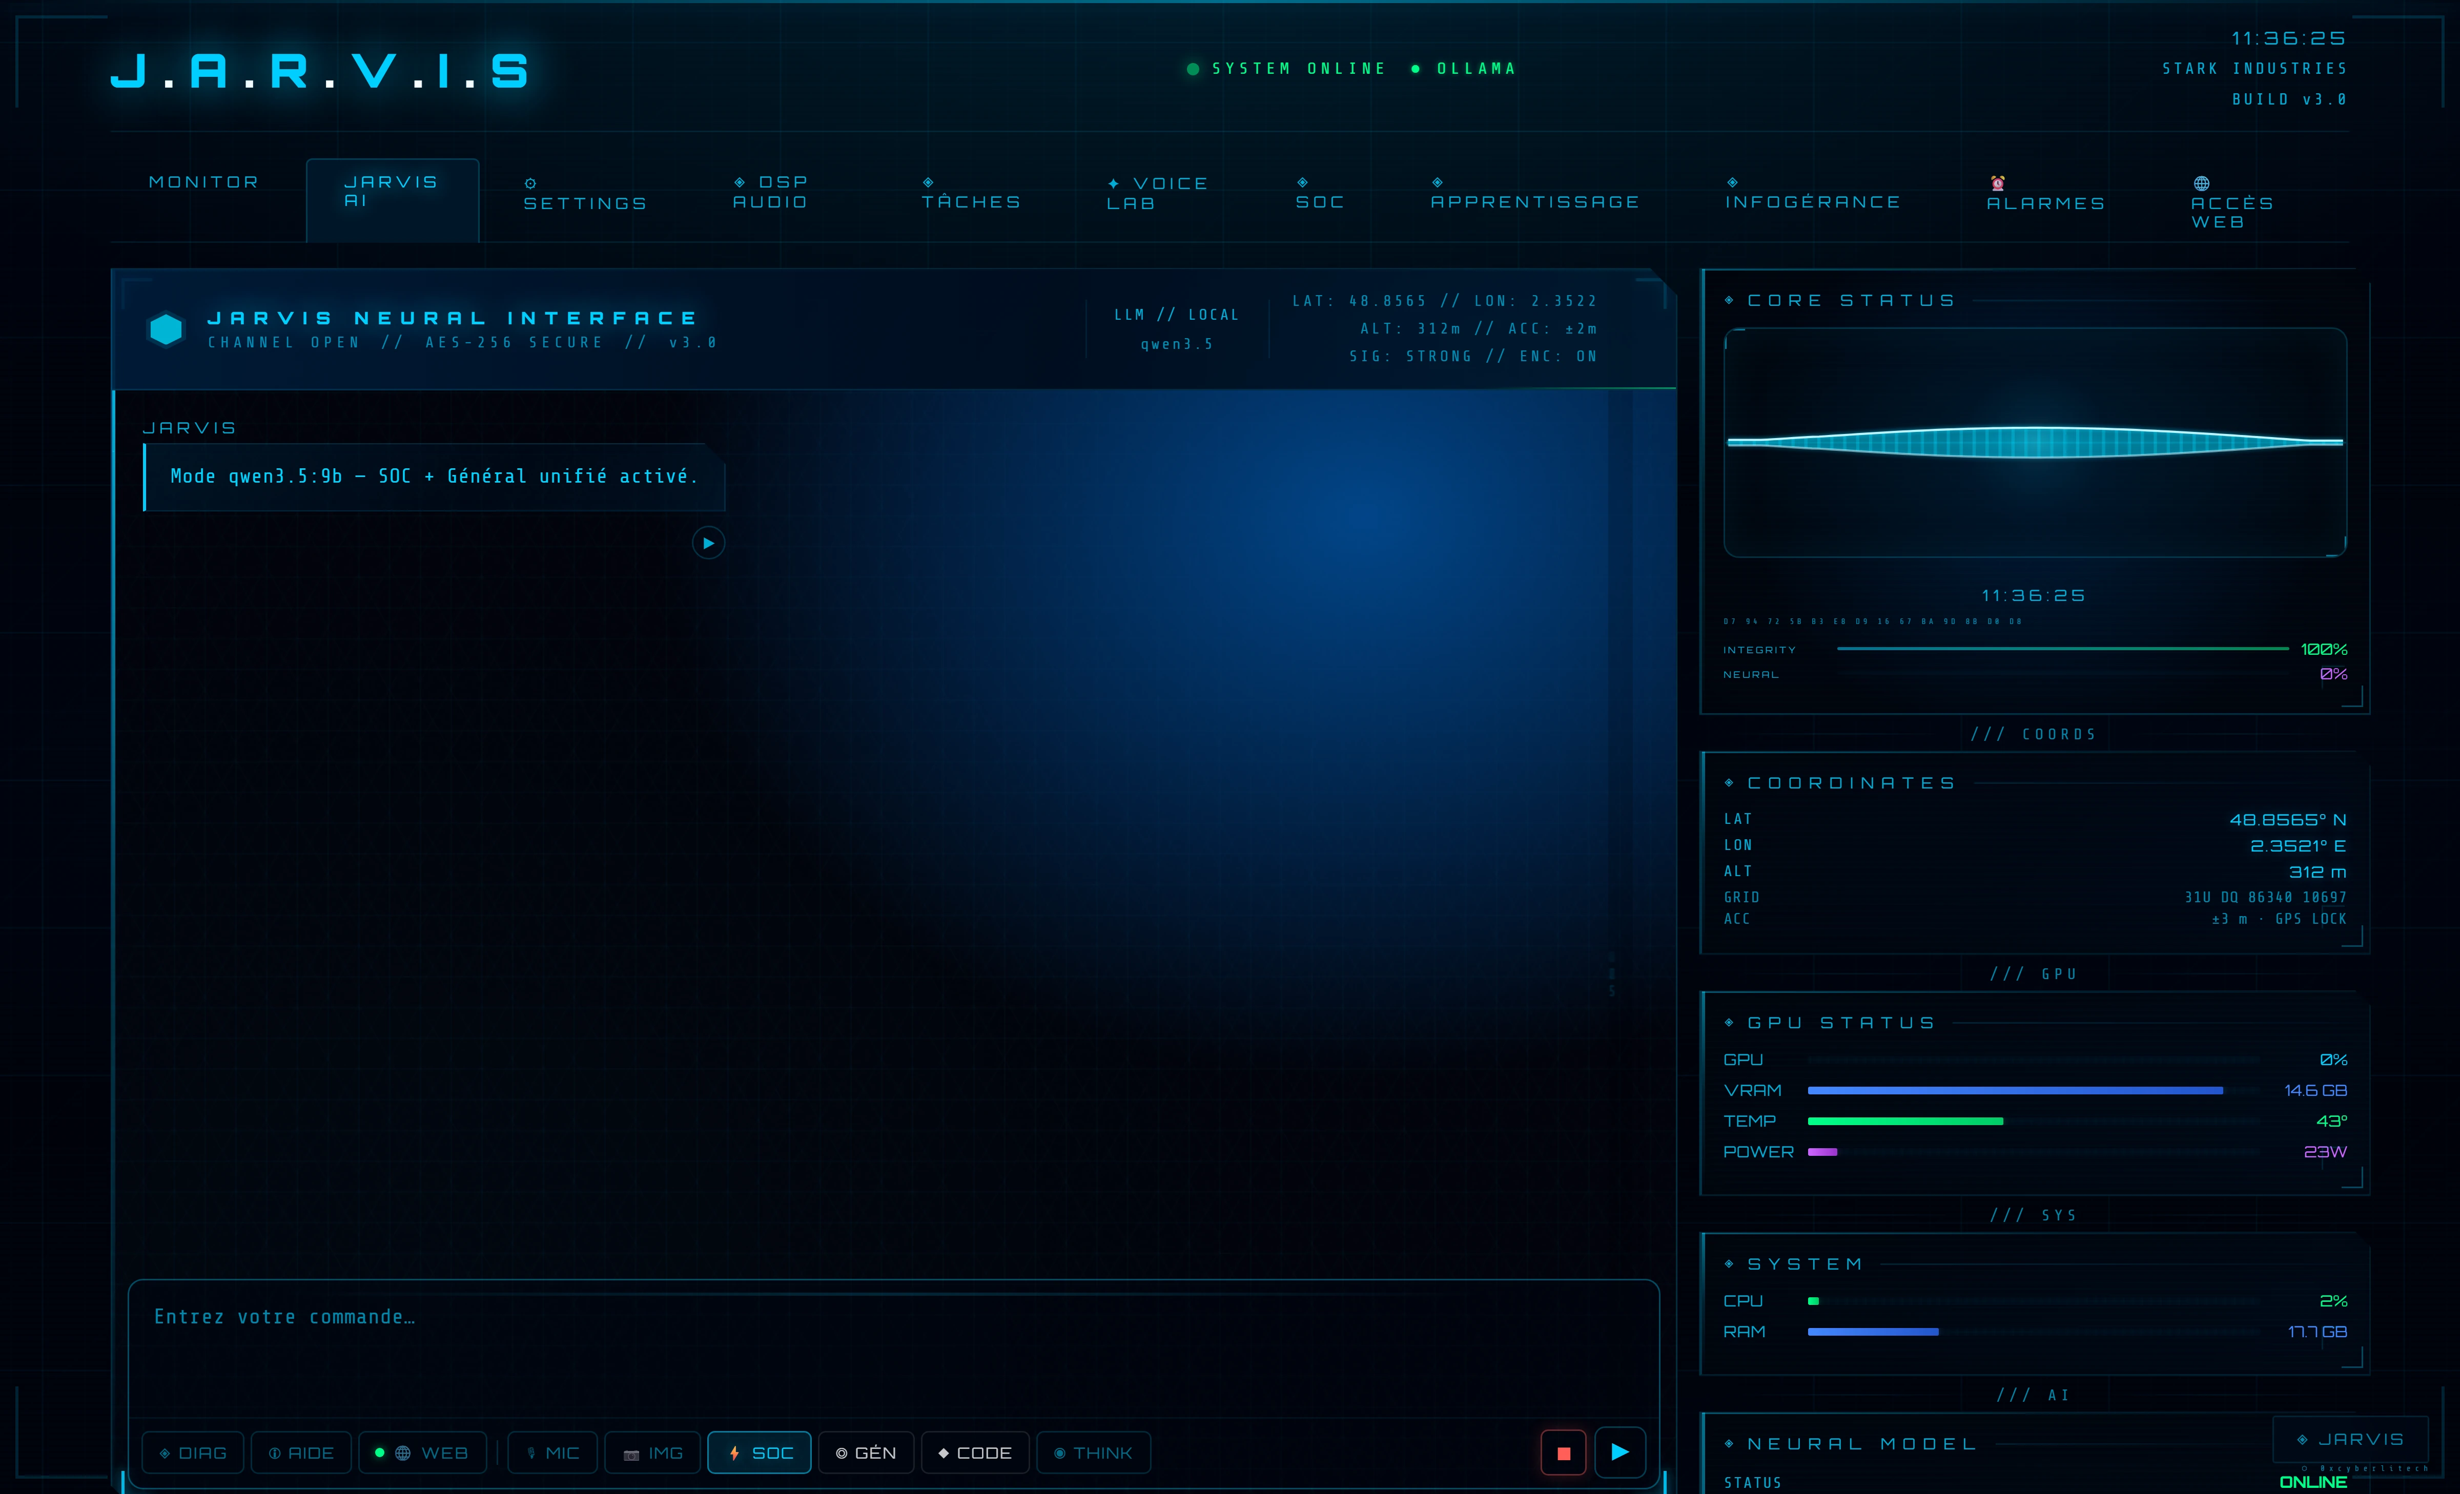The height and width of the screenshot is (1494, 2460).
Task: Go to the DSP AUDIO tab
Action: coord(770,193)
